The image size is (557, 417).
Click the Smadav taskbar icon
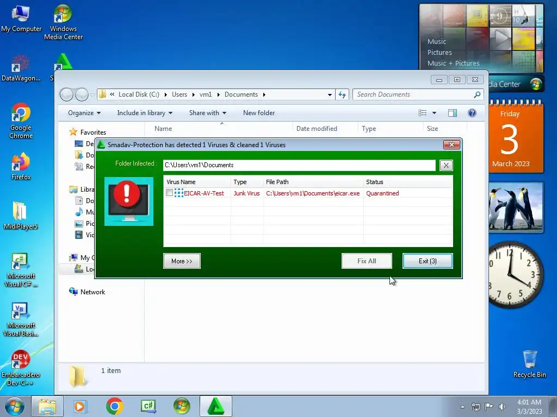click(216, 406)
